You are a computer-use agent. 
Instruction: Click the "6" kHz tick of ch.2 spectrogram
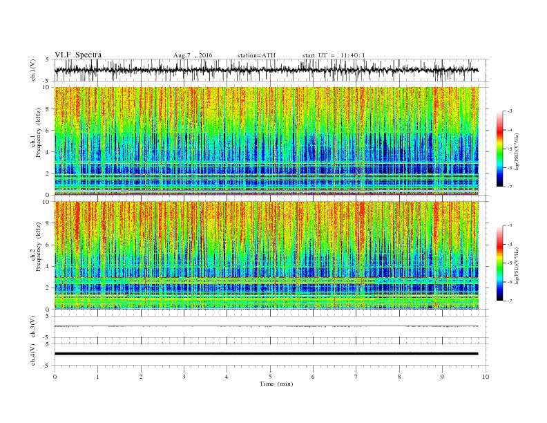(x=48, y=245)
